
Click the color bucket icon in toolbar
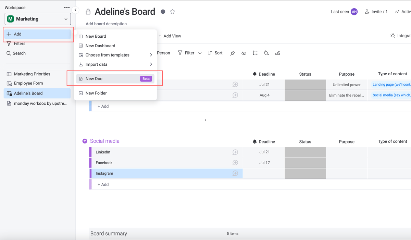(x=266, y=53)
